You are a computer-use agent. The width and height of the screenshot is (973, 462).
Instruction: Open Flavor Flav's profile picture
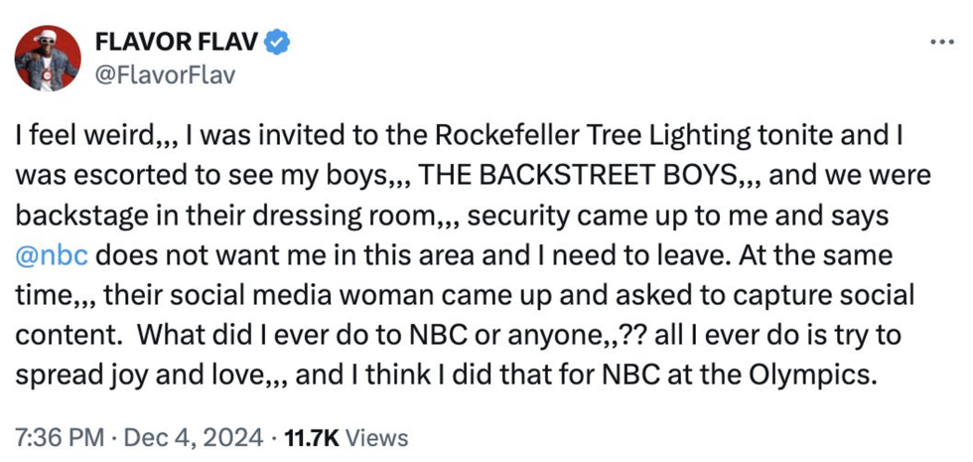pos(48,58)
